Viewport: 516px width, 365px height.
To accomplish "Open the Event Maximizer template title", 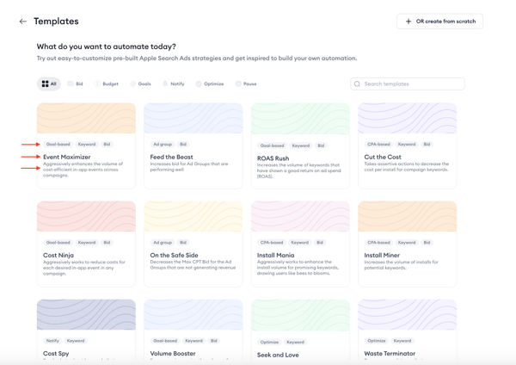I will 67,158.
